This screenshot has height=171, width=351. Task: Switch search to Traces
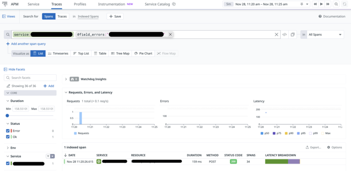(62, 16)
